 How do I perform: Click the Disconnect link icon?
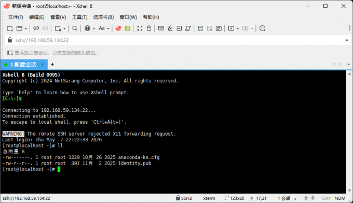[36, 28]
